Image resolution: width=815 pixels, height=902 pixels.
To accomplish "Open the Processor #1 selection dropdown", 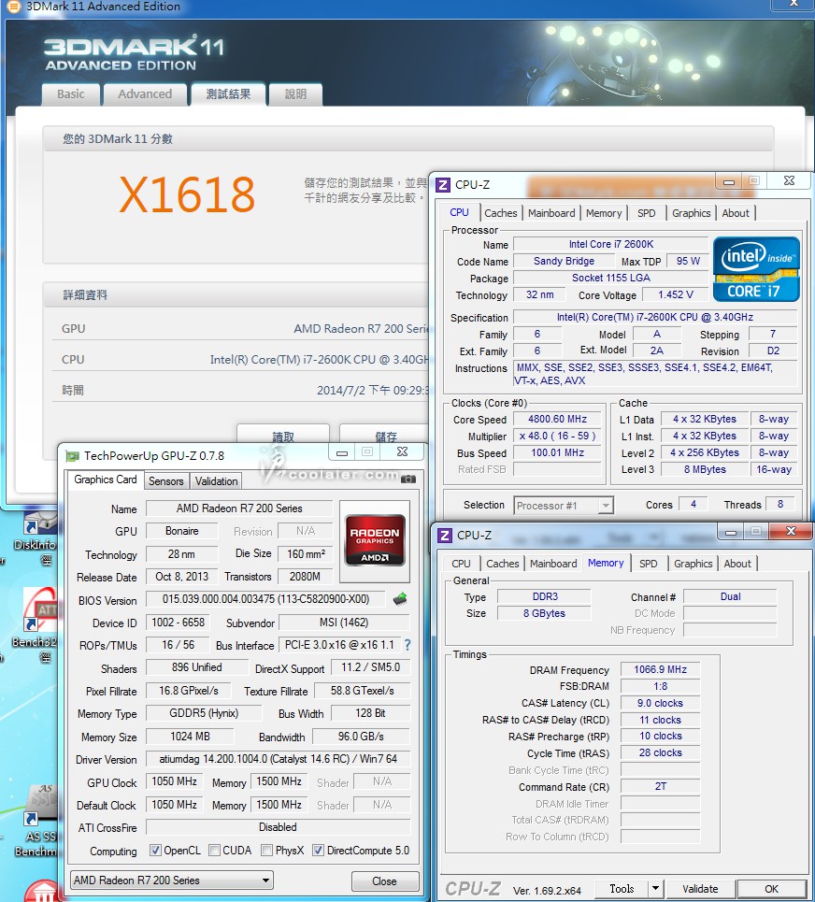I will click(x=564, y=505).
